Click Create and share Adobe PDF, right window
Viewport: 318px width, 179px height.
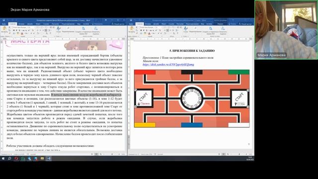pyautogui.click(x=211, y=30)
